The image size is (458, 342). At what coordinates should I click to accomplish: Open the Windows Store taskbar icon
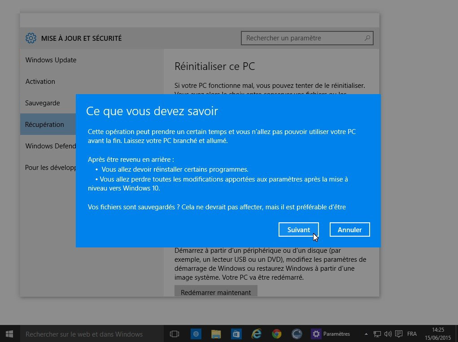point(236,334)
